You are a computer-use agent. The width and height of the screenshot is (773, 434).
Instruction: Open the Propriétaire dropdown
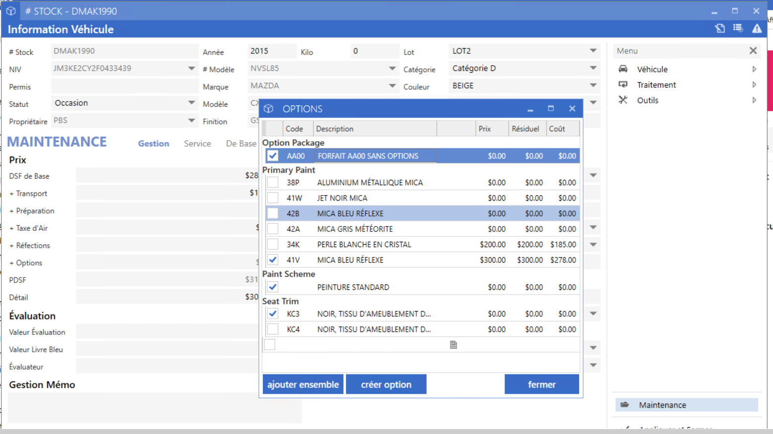[x=191, y=120]
